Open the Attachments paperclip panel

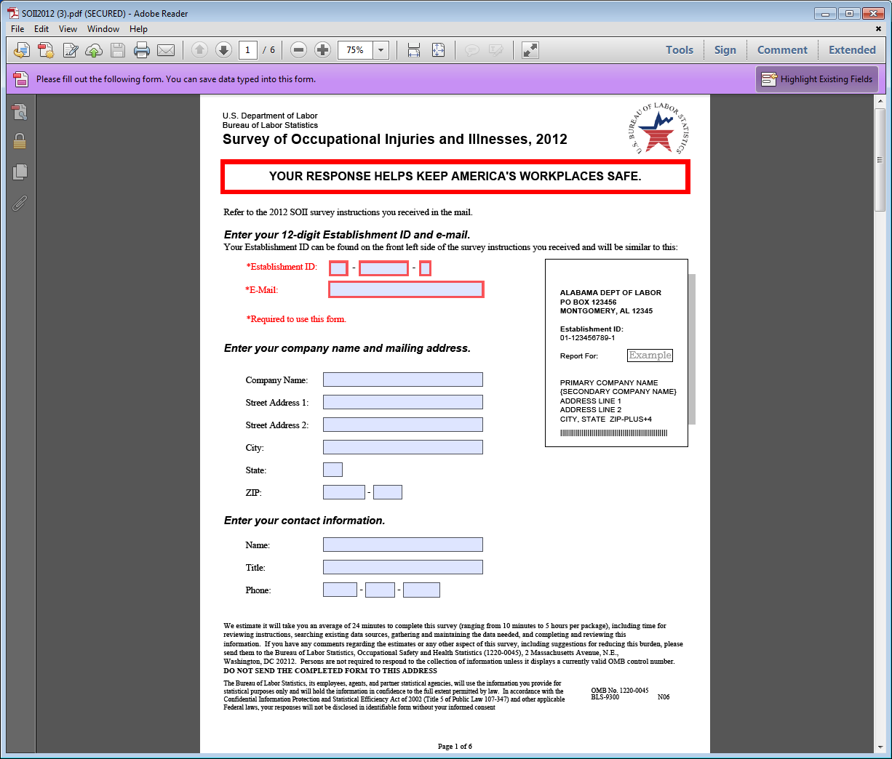click(x=20, y=203)
